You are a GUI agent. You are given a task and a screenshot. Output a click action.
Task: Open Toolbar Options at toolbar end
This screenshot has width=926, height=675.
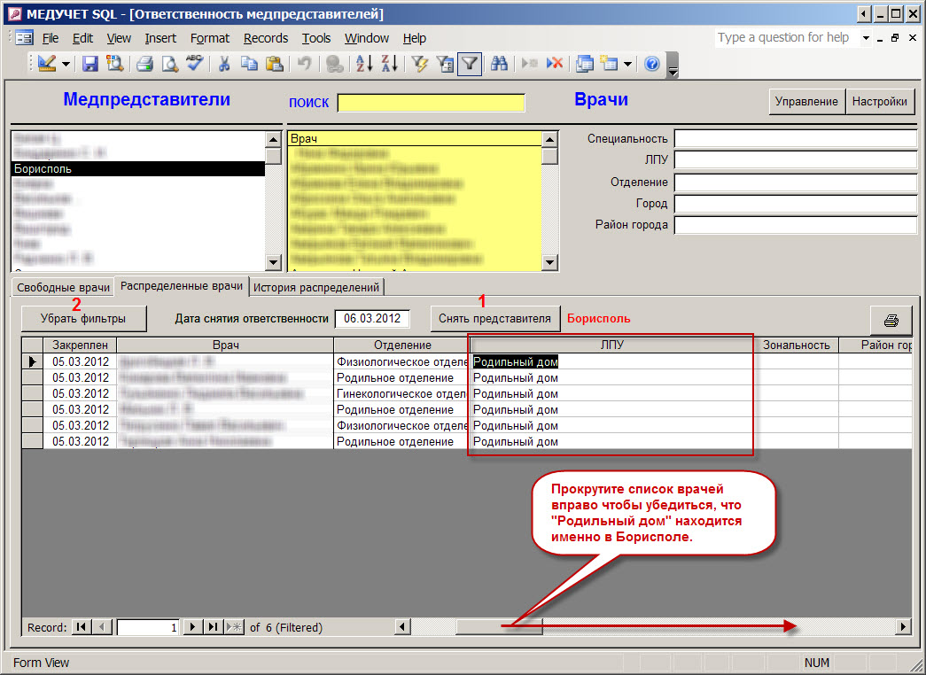tap(673, 65)
